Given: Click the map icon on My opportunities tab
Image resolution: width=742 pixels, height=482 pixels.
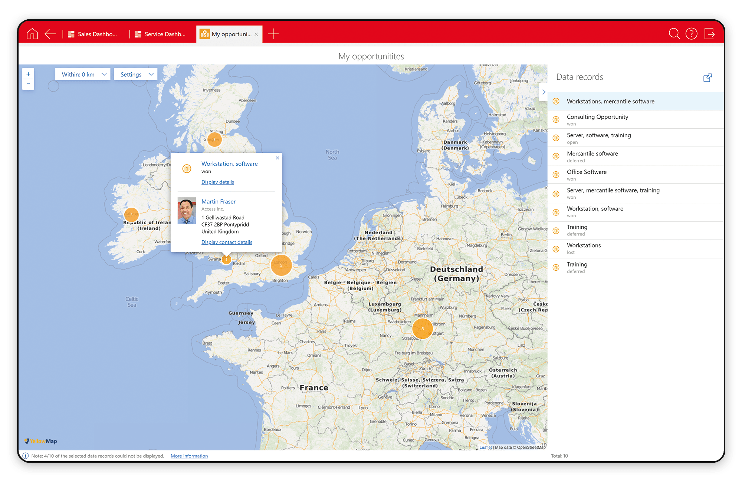Looking at the screenshot, I should [x=204, y=34].
